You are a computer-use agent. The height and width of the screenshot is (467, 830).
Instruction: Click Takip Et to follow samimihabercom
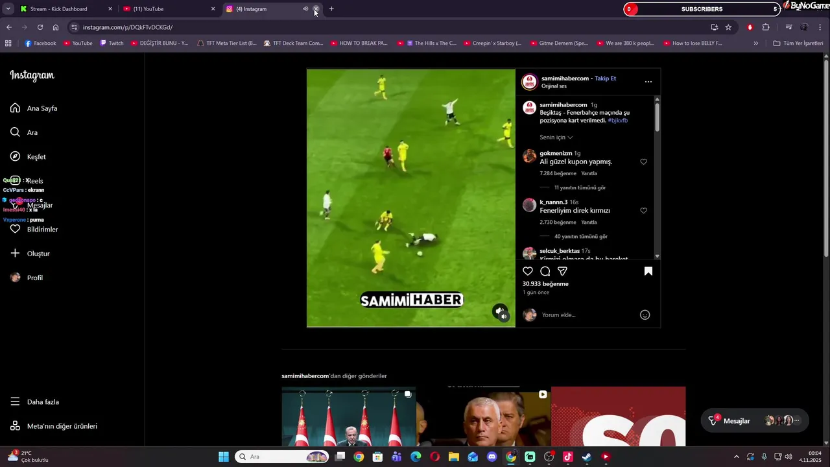pyautogui.click(x=606, y=78)
